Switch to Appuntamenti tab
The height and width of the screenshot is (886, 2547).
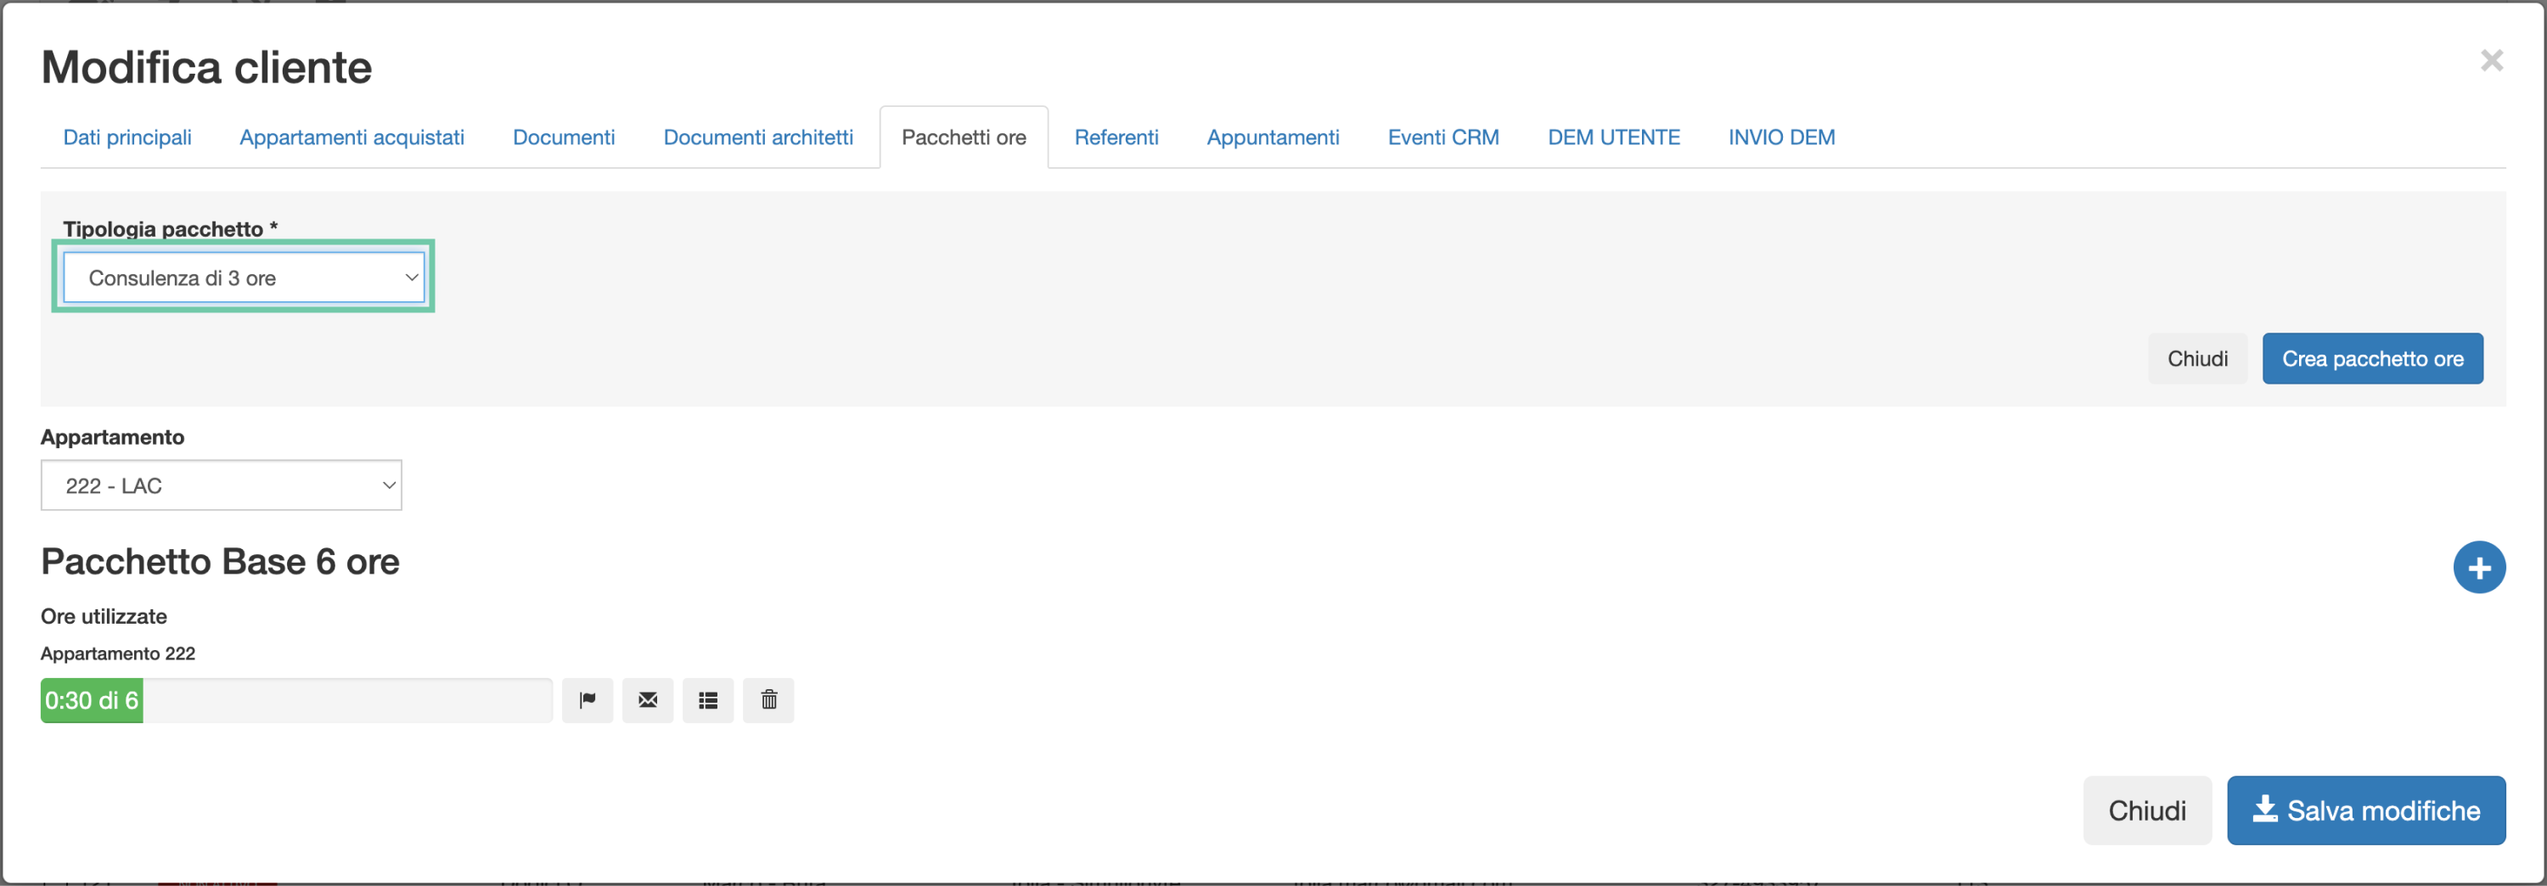click(x=1273, y=137)
